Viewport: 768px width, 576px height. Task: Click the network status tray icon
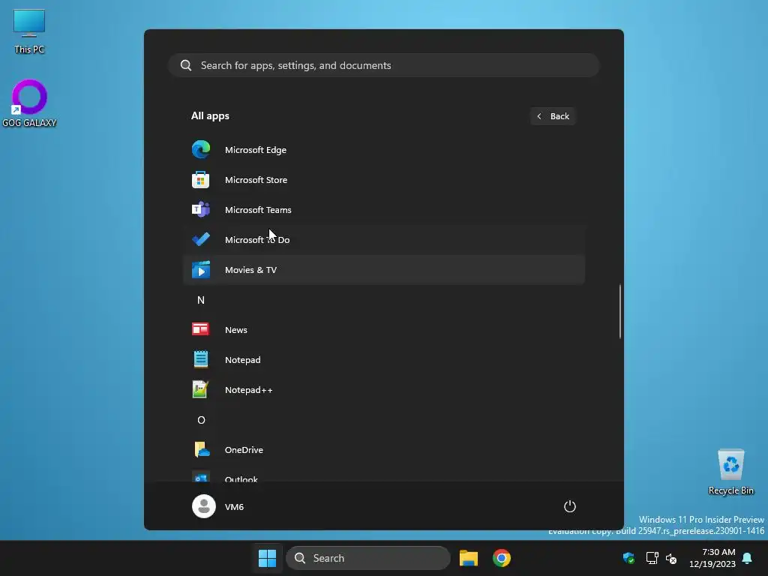(x=652, y=558)
